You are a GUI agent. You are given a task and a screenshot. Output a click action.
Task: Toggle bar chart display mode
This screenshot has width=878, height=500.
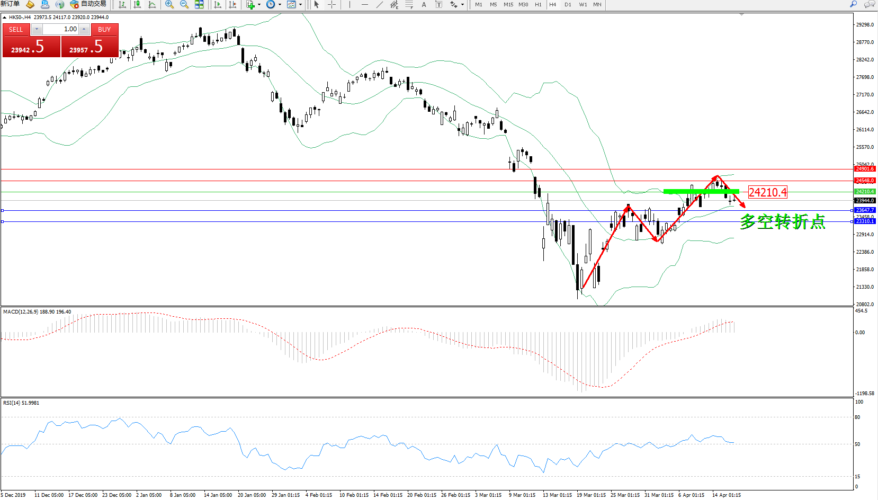122,4
